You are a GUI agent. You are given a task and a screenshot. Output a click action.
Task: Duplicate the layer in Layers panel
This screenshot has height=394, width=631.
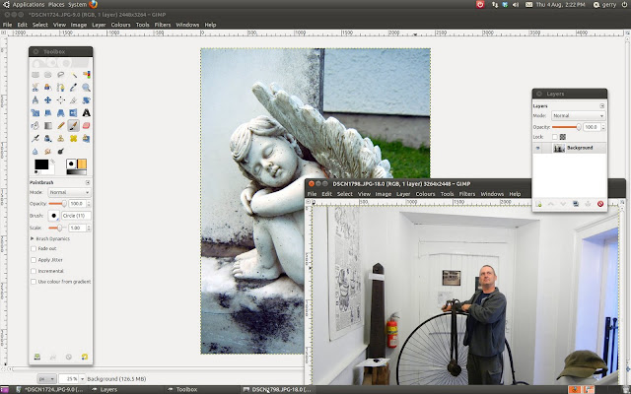(576, 204)
